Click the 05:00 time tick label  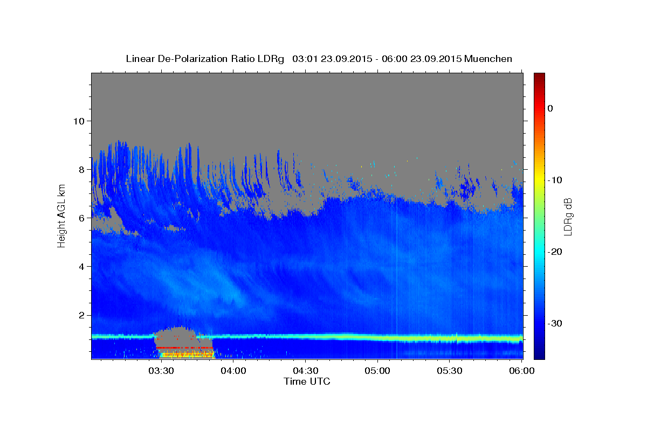click(x=377, y=371)
